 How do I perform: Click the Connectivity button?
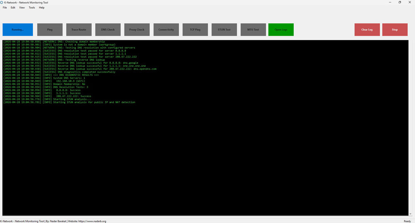166,29
